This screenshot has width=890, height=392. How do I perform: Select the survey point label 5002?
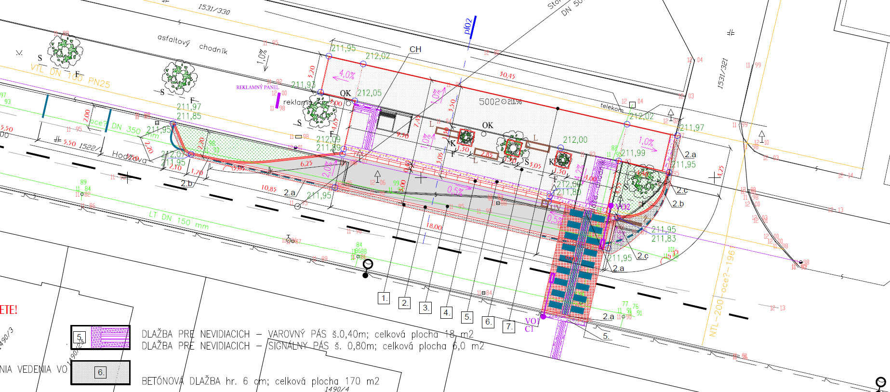489,102
